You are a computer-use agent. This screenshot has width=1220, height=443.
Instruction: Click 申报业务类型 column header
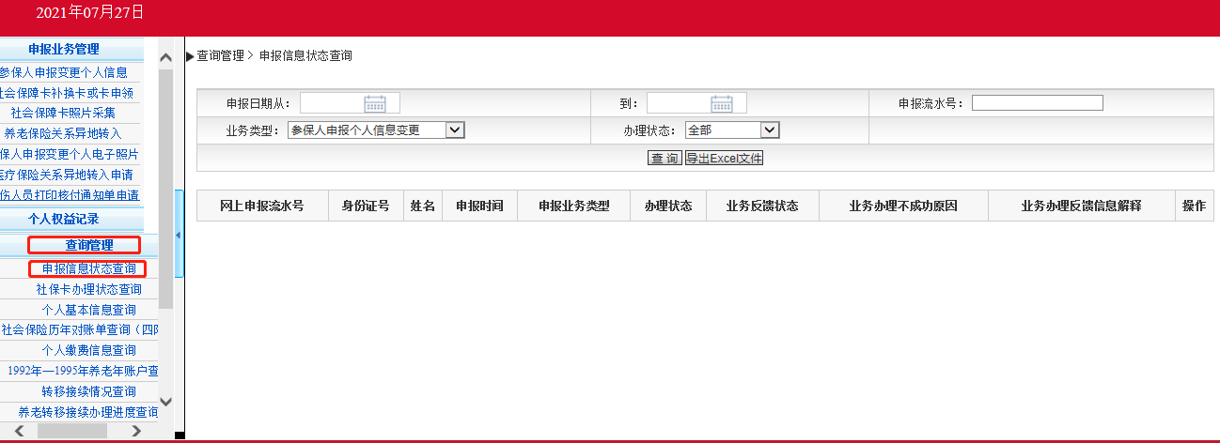(574, 206)
